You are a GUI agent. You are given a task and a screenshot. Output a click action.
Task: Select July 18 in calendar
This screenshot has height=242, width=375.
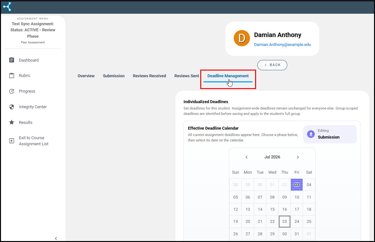click(x=309, y=209)
